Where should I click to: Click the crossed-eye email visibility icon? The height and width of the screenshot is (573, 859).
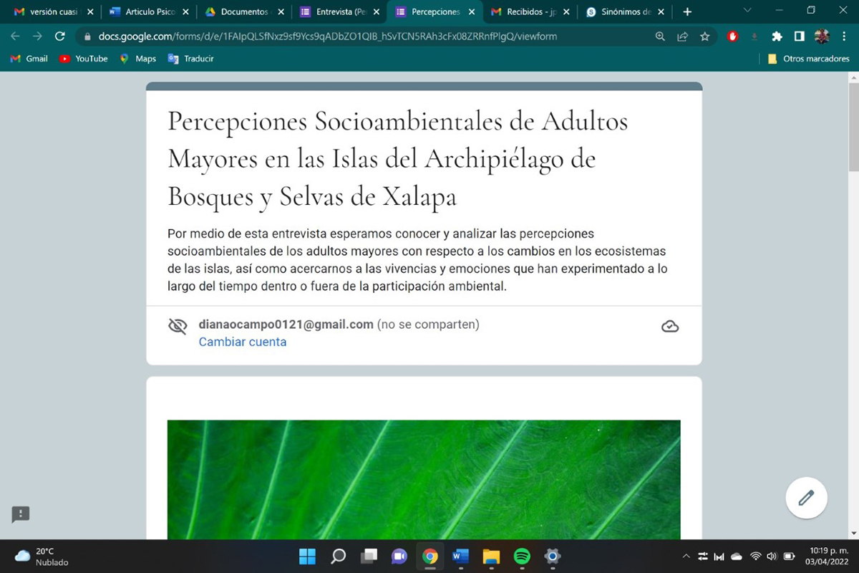177,327
